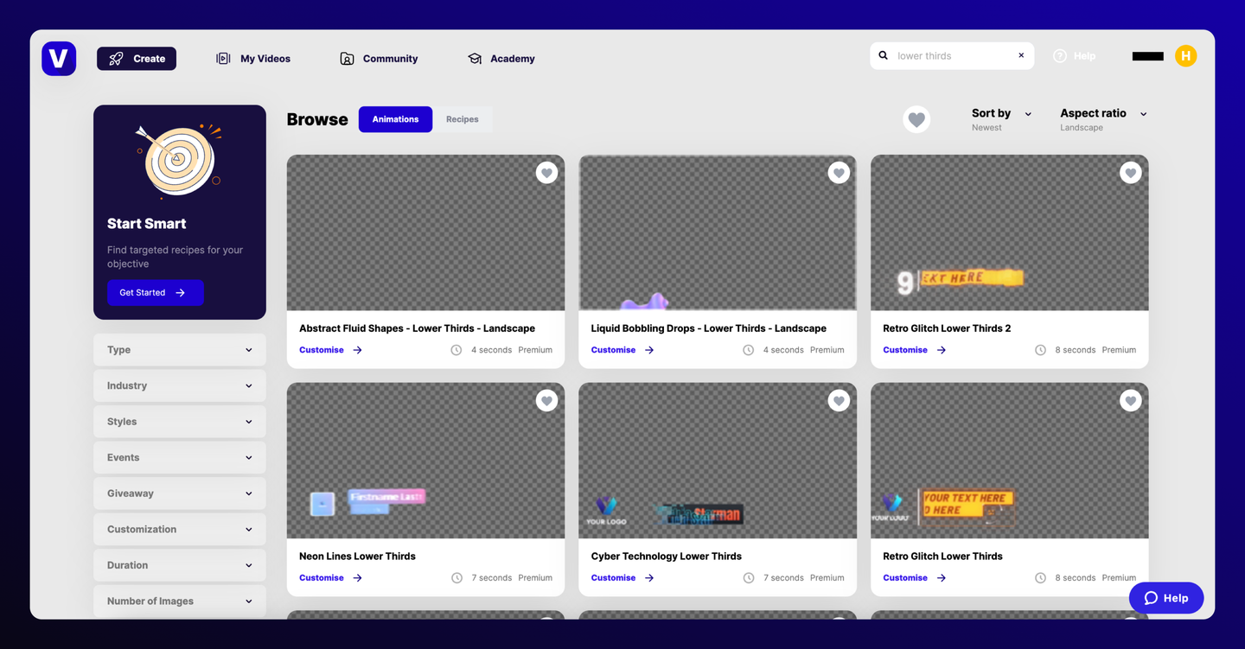Switch to the Recipes tab
This screenshot has width=1245, height=649.
463,119
